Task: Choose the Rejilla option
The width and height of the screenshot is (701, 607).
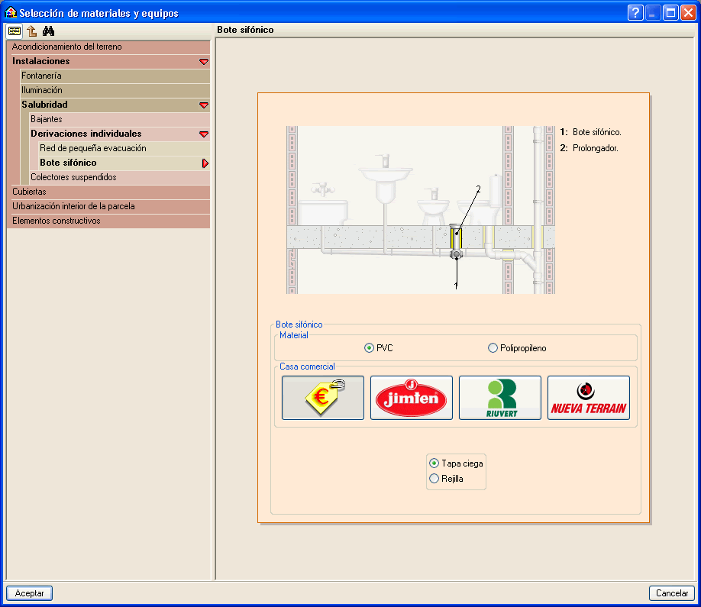Action: 446,478
